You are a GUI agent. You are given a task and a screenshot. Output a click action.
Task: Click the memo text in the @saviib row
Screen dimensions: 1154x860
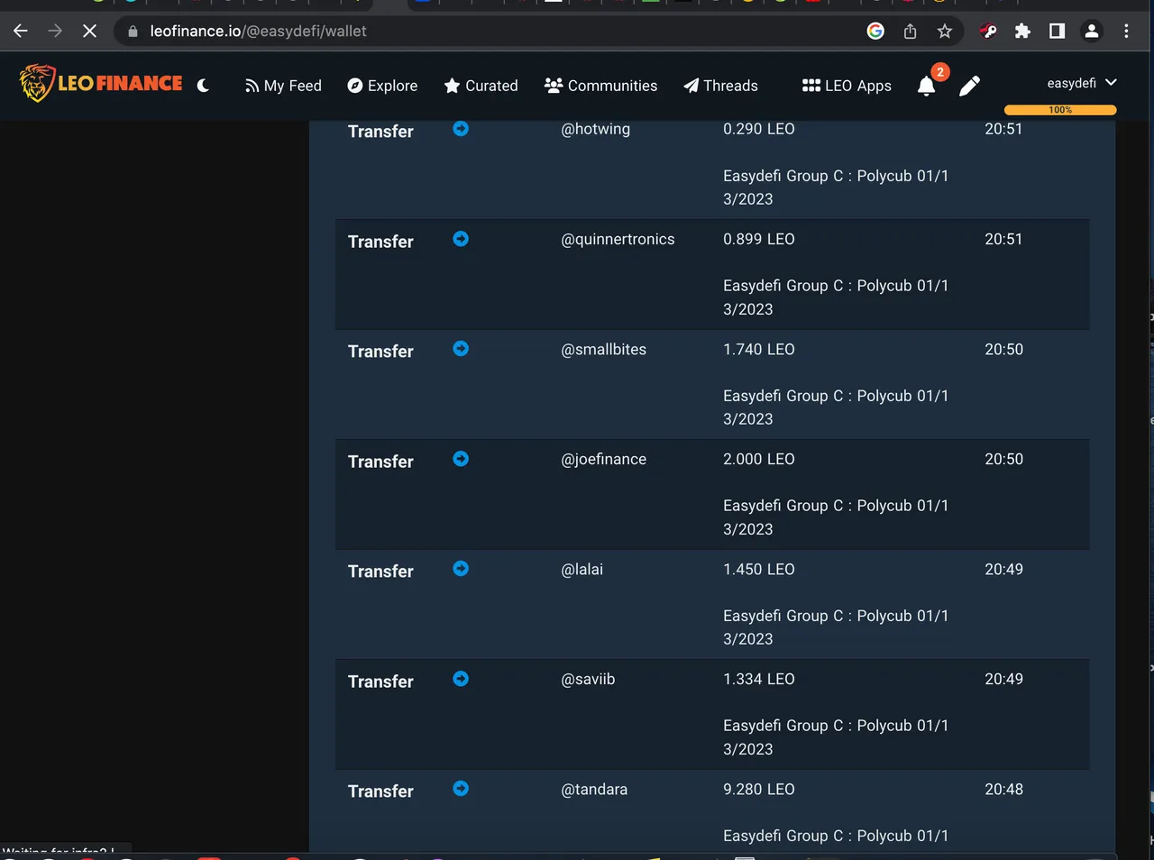(836, 737)
